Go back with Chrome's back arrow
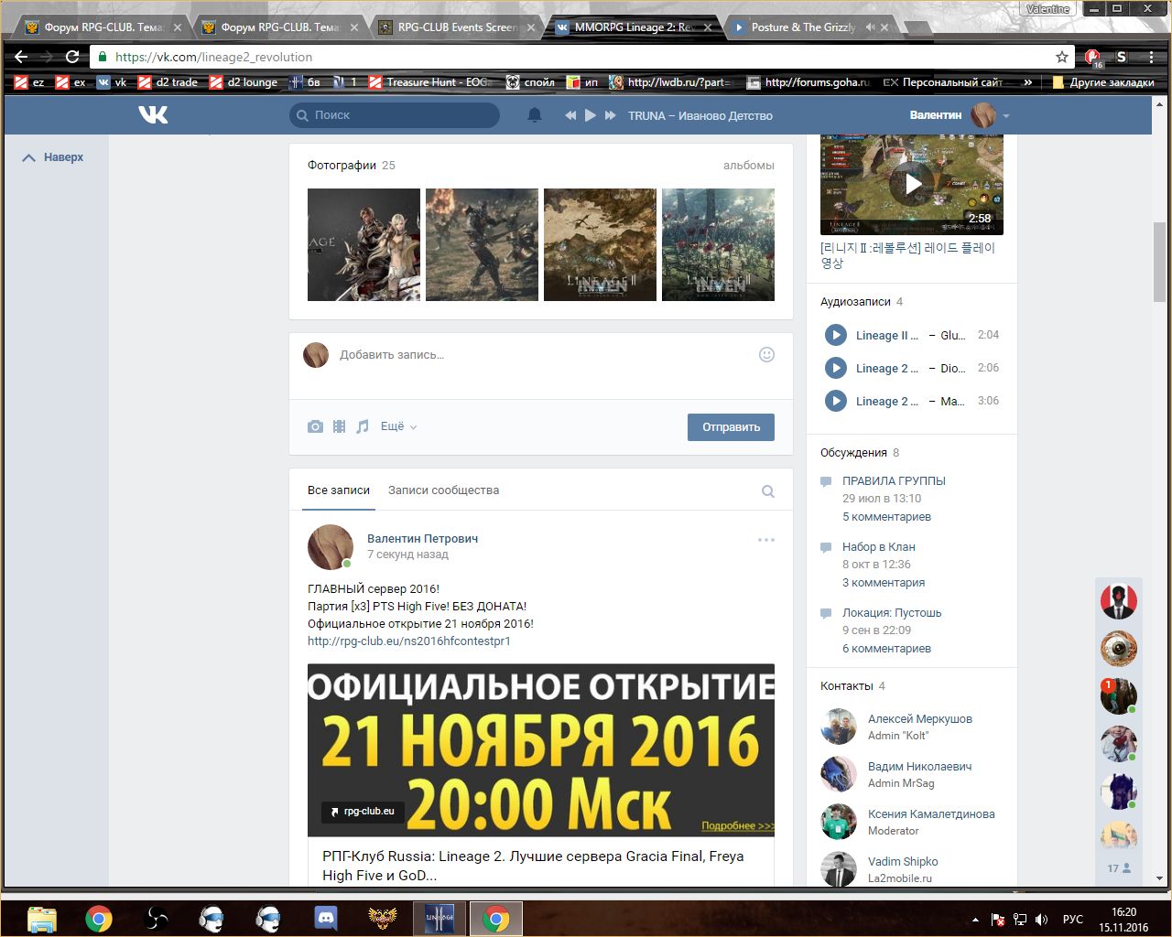The width and height of the screenshot is (1172, 937). coord(22,57)
